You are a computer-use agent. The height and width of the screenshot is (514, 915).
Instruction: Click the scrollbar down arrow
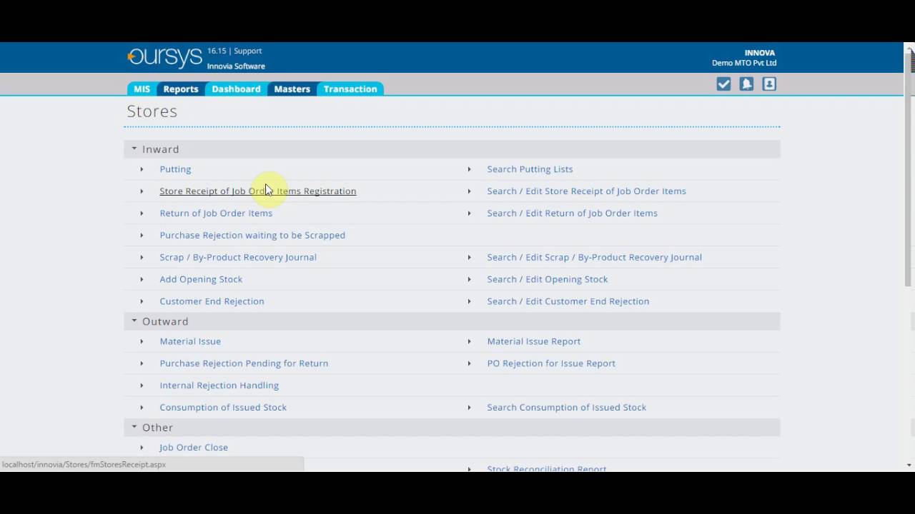tap(909, 465)
